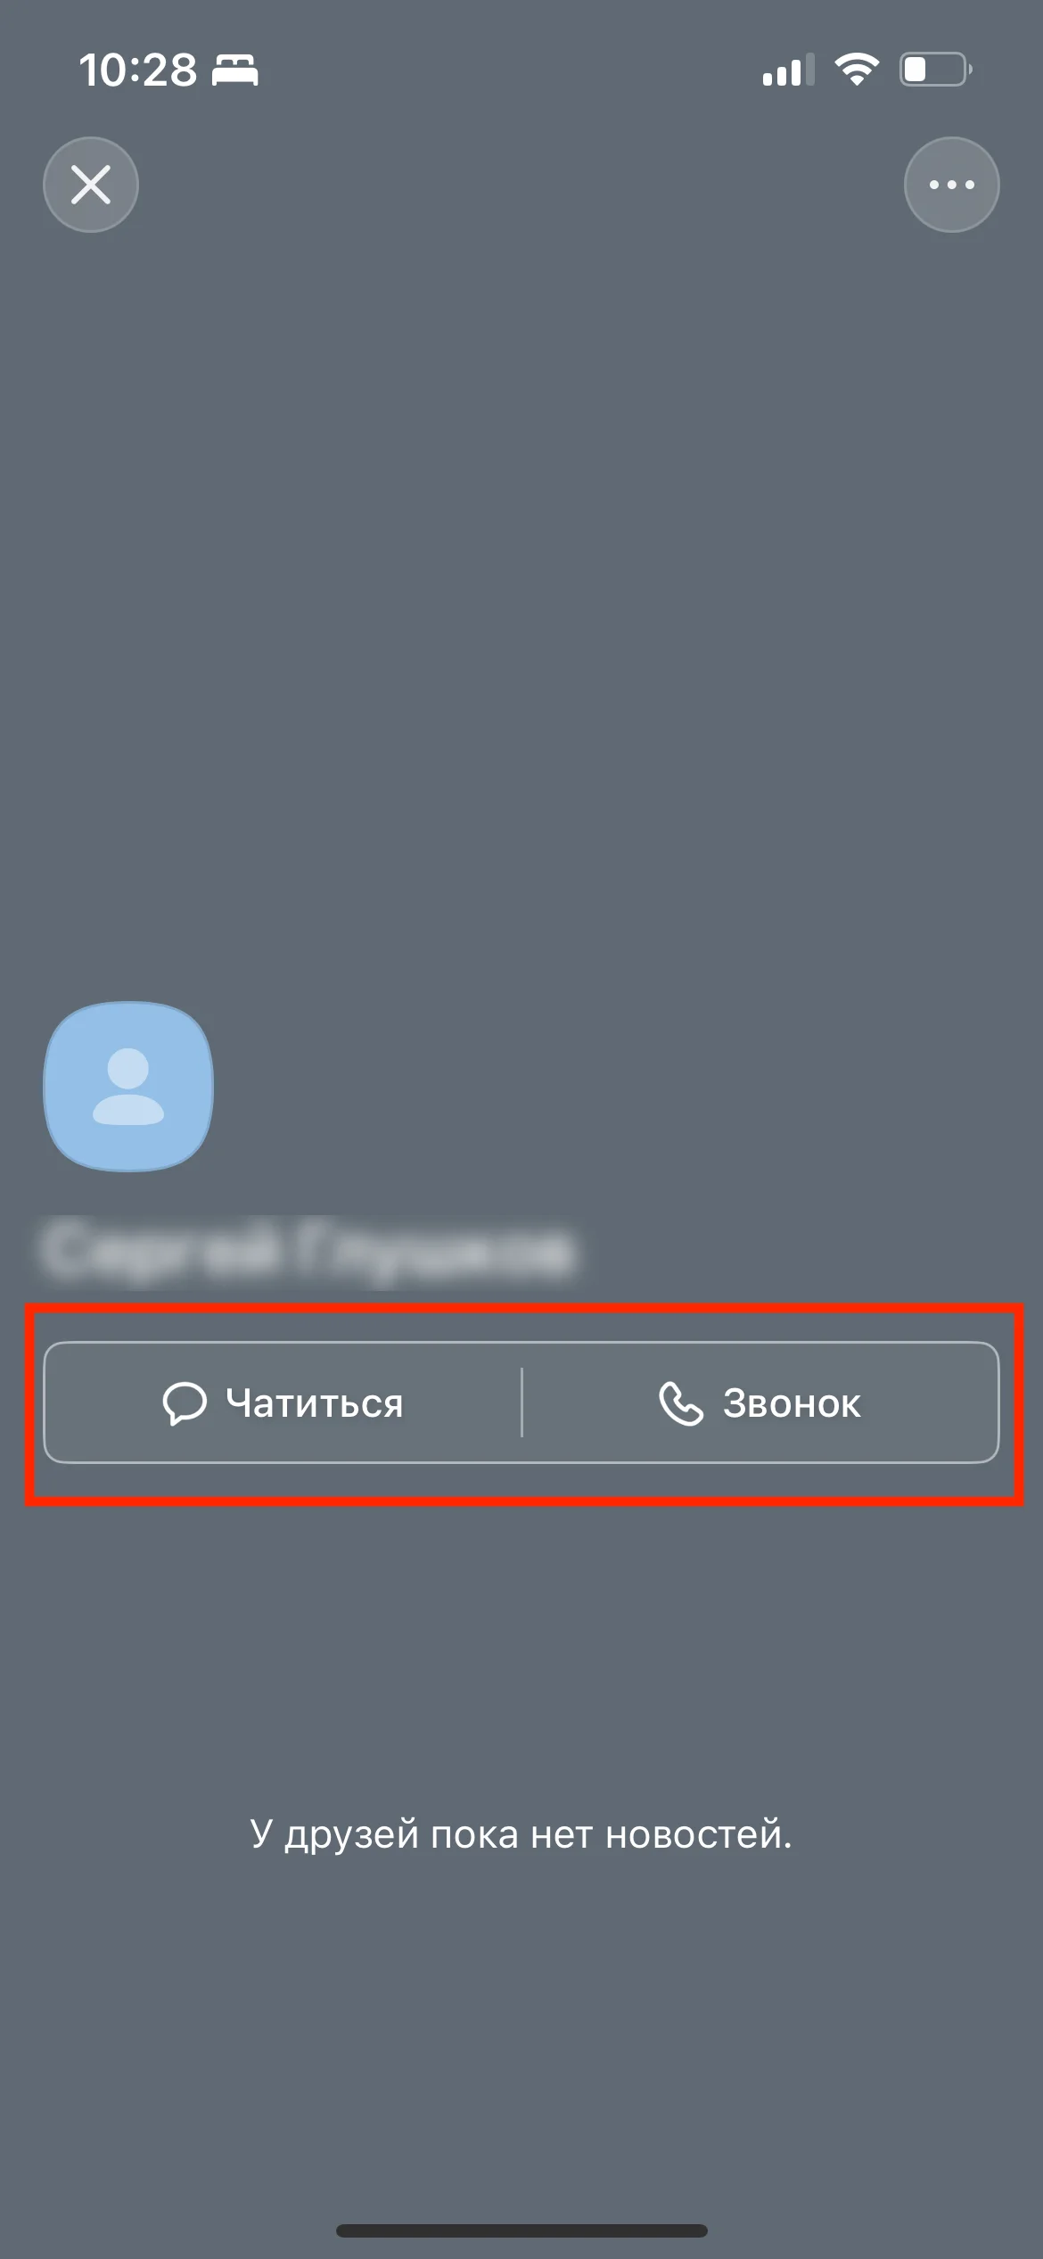The width and height of the screenshot is (1043, 2259).
Task: Tap the word новостей in the empty feed notice
Action: (x=699, y=1834)
